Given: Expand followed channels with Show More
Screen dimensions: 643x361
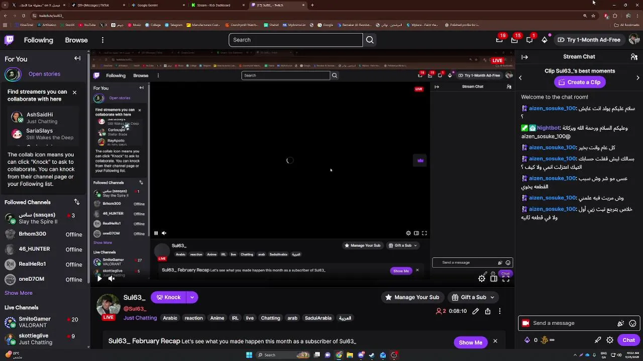Looking at the screenshot, I should (19, 293).
